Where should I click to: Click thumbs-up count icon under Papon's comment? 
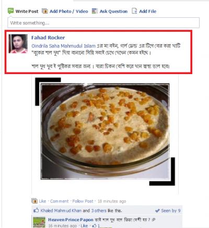[95, 225]
